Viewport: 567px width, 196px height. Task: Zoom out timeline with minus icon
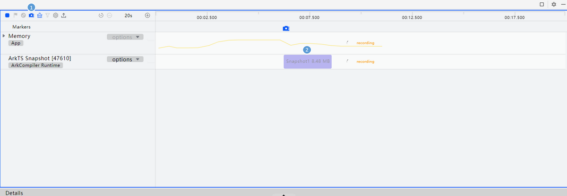point(109,16)
